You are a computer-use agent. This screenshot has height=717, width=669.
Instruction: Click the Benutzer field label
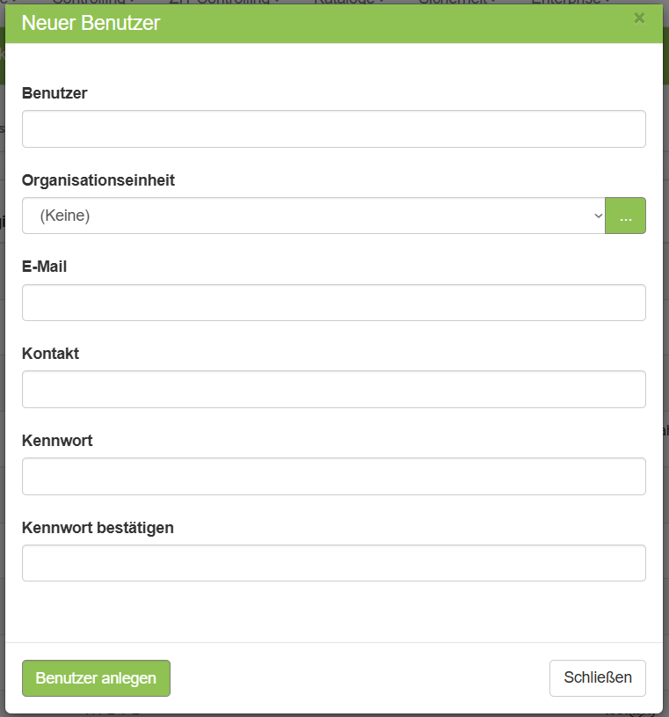click(x=55, y=93)
